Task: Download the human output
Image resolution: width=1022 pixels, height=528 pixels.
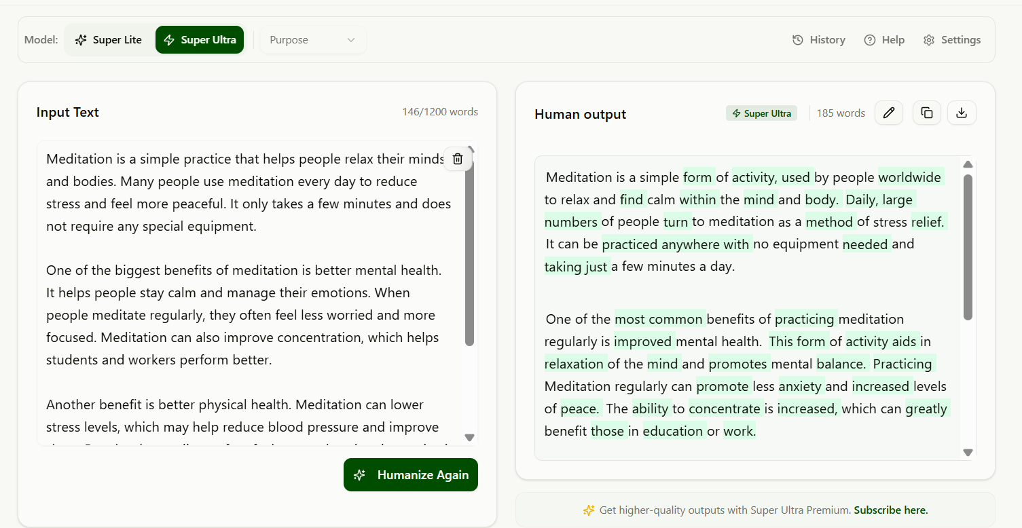Action: [x=961, y=113]
